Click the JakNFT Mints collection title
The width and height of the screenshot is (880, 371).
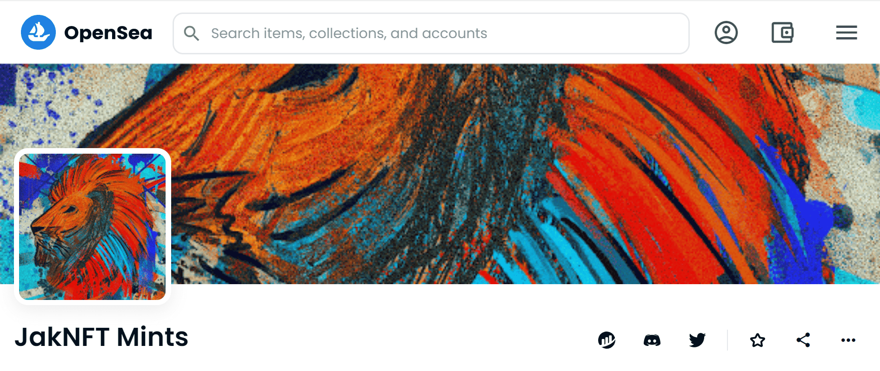point(101,337)
